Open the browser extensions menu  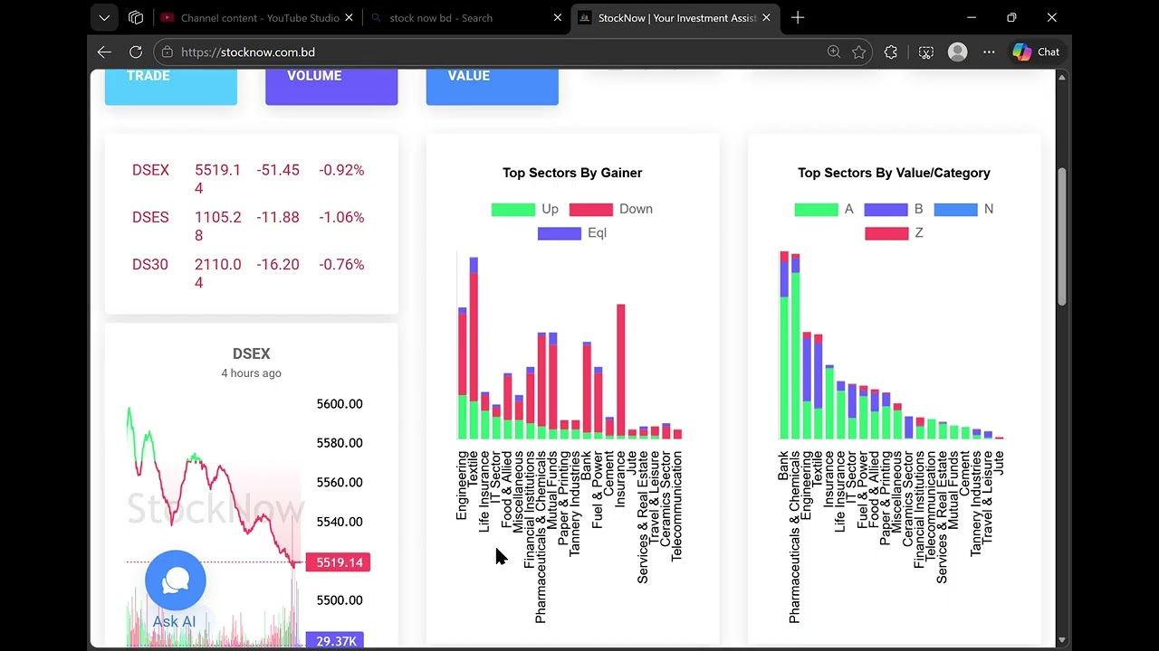891,52
